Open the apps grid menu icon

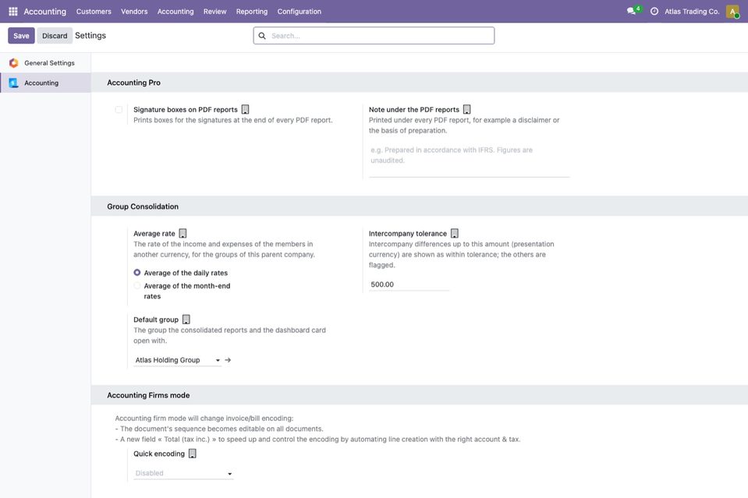[13, 11]
